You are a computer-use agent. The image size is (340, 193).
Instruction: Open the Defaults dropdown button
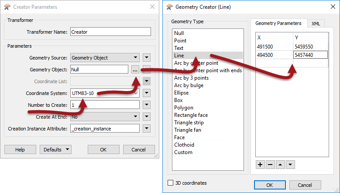click(55, 150)
